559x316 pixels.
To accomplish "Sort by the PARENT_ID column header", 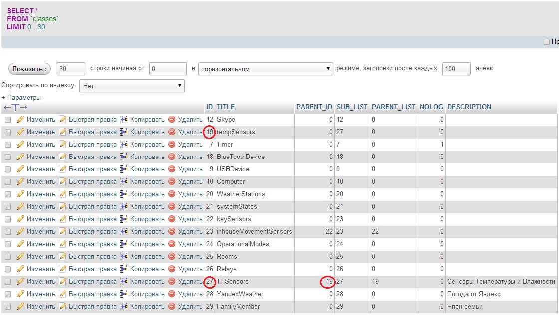I will (x=314, y=107).
